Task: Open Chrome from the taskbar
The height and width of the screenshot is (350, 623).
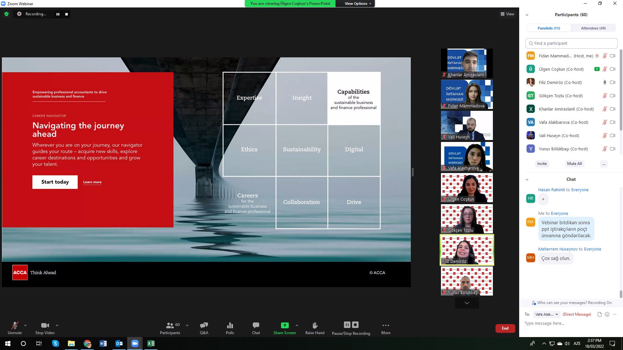Action: [87, 344]
